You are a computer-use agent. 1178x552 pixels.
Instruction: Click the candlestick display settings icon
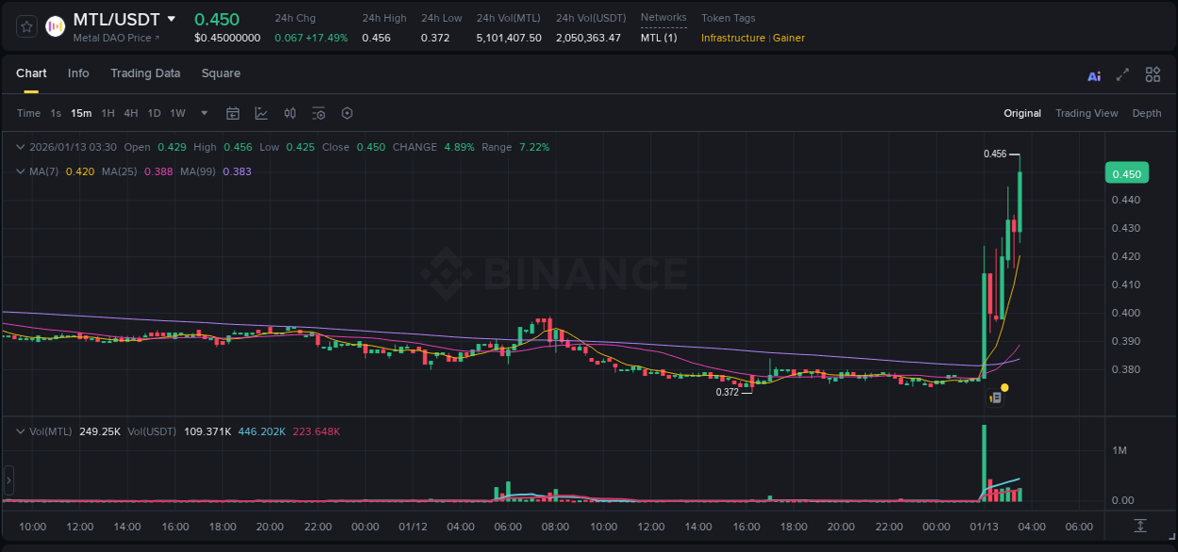(289, 113)
